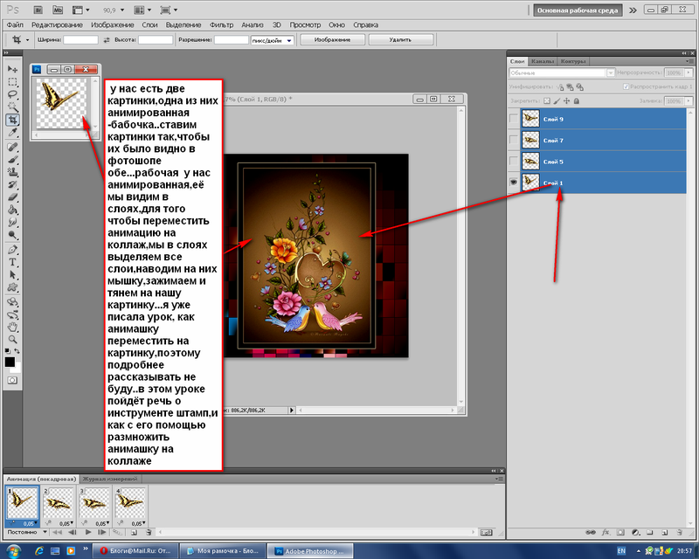Switch to the Каналы tab
699x559 pixels.
tap(543, 61)
